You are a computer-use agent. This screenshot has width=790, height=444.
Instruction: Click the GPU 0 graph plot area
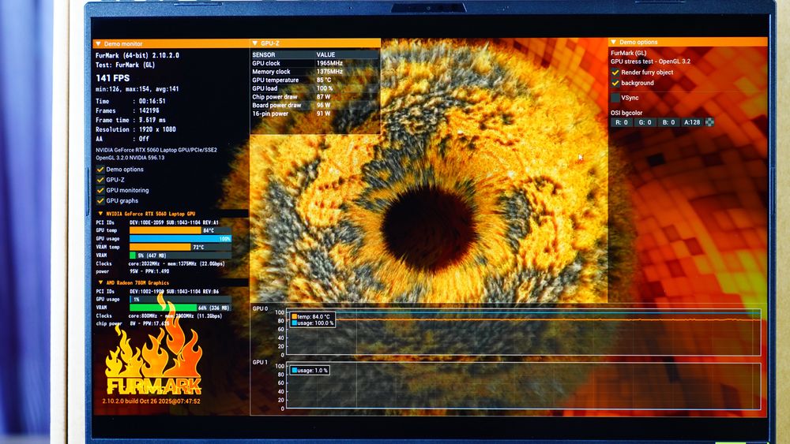click(x=523, y=334)
